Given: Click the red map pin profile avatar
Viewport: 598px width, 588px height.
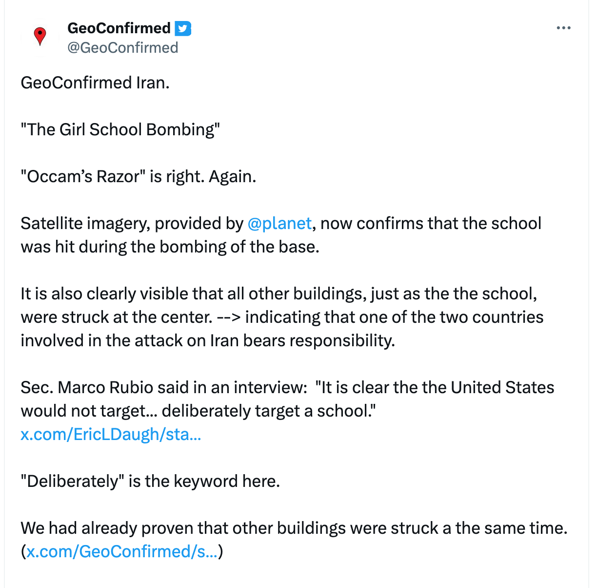Looking at the screenshot, I should click(40, 37).
